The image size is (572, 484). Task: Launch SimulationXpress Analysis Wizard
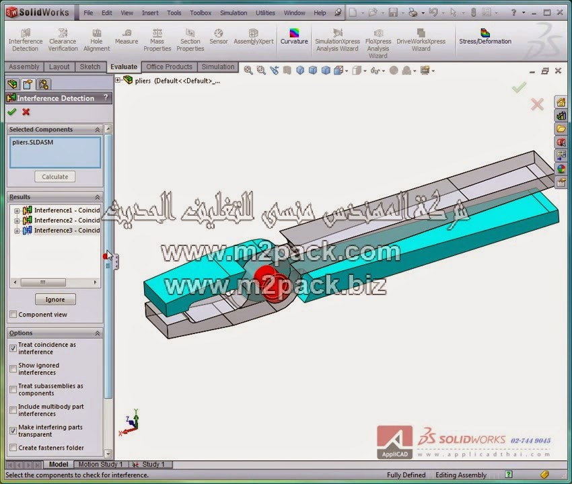click(x=337, y=40)
